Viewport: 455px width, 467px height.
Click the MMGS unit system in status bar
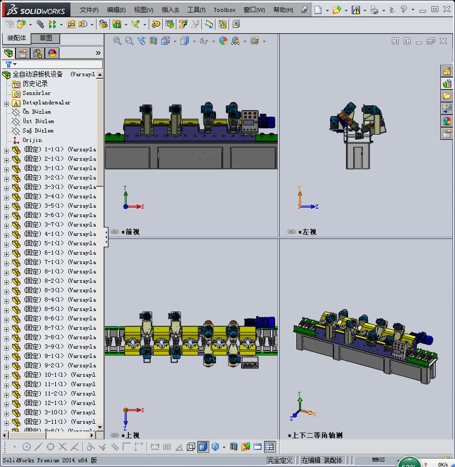click(x=378, y=460)
